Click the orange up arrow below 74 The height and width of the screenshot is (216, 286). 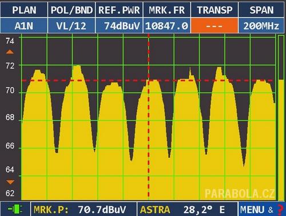[10, 52]
